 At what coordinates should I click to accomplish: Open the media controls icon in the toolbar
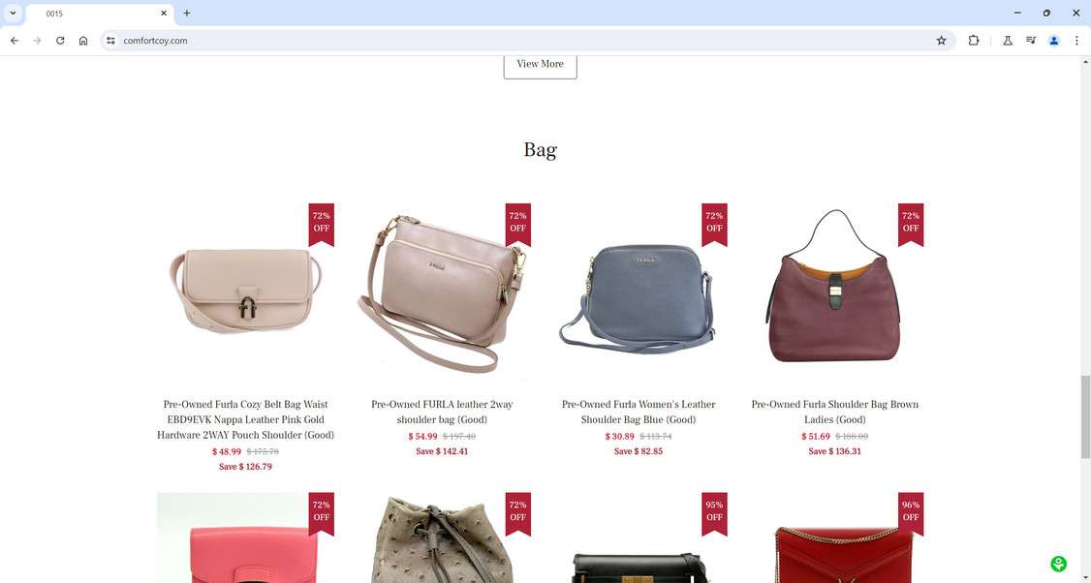pyautogui.click(x=1031, y=41)
